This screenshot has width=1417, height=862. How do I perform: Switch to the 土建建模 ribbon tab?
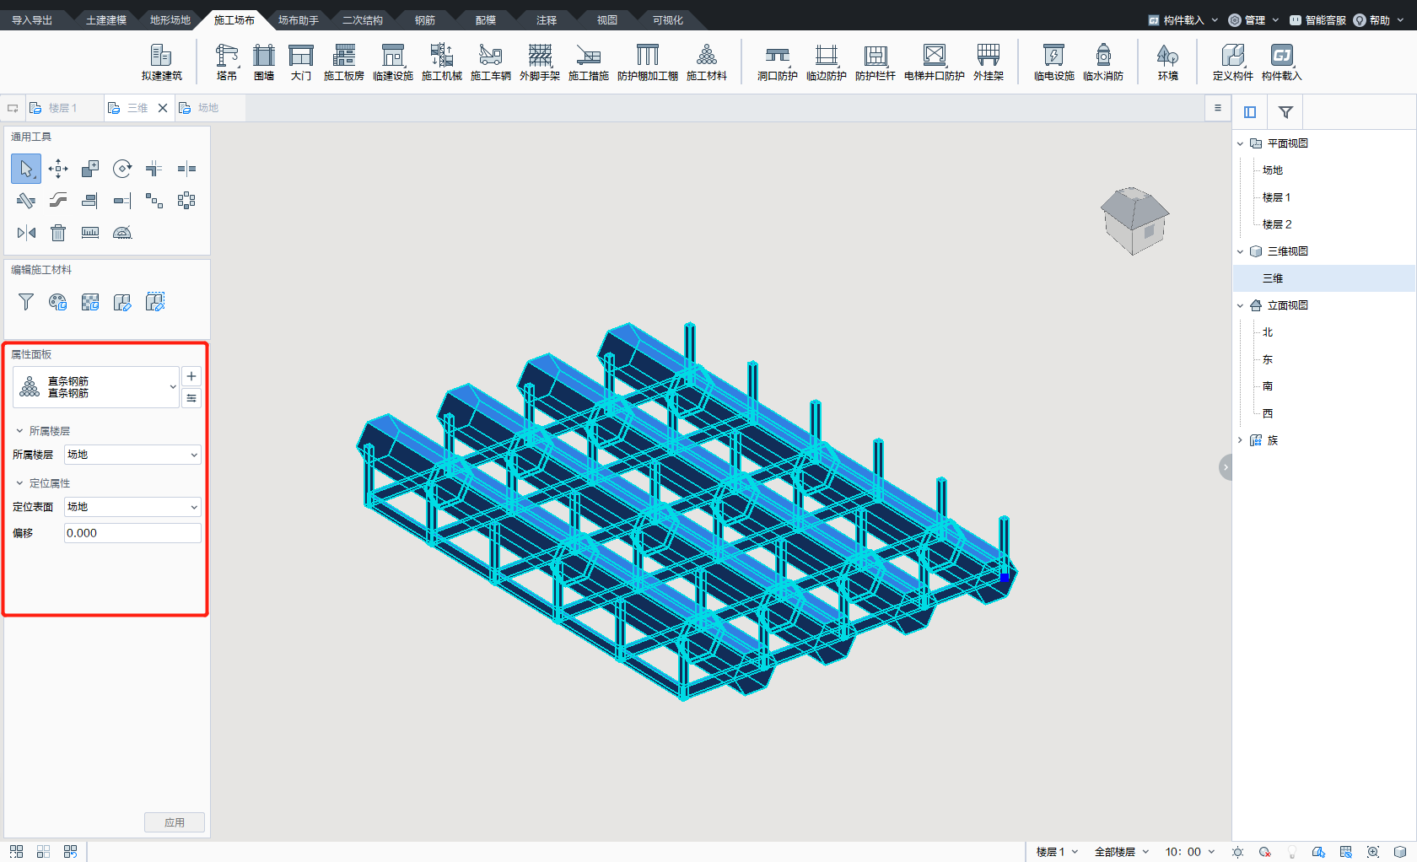coord(106,20)
